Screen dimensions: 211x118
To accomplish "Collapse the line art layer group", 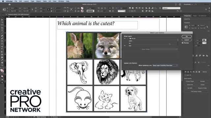I will pos(128,38).
